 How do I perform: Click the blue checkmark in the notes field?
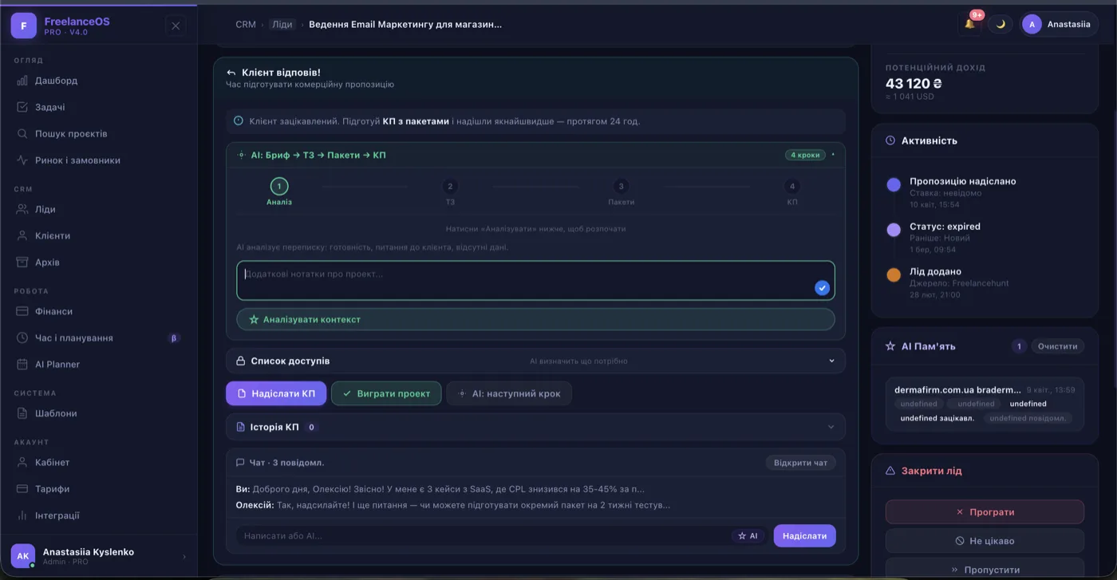[x=822, y=287]
